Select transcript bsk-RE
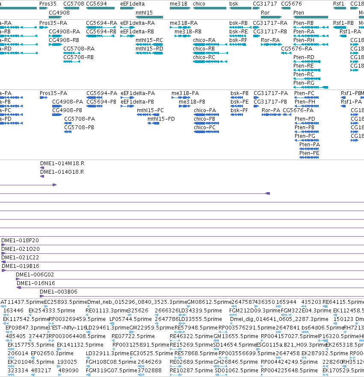The height and width of the screenshot is (377, 364). pyautogui.click(x=238, y=36)
